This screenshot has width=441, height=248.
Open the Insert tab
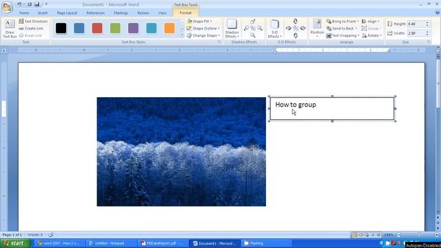point(43,13)
